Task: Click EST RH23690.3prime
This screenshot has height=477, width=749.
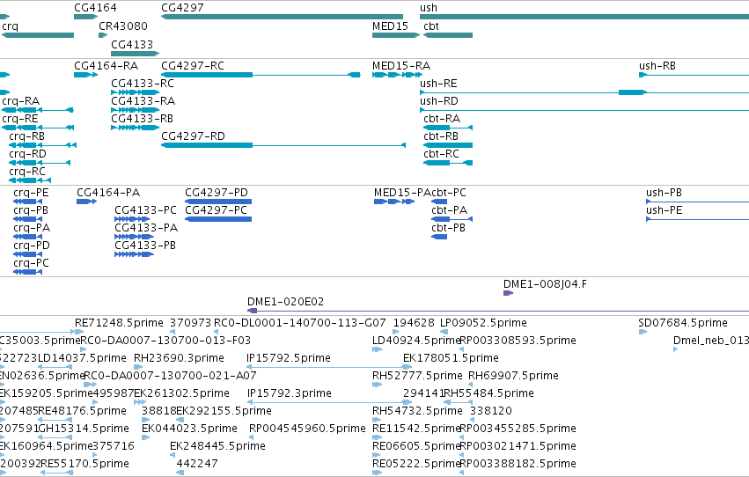Action: coord(179,358)
